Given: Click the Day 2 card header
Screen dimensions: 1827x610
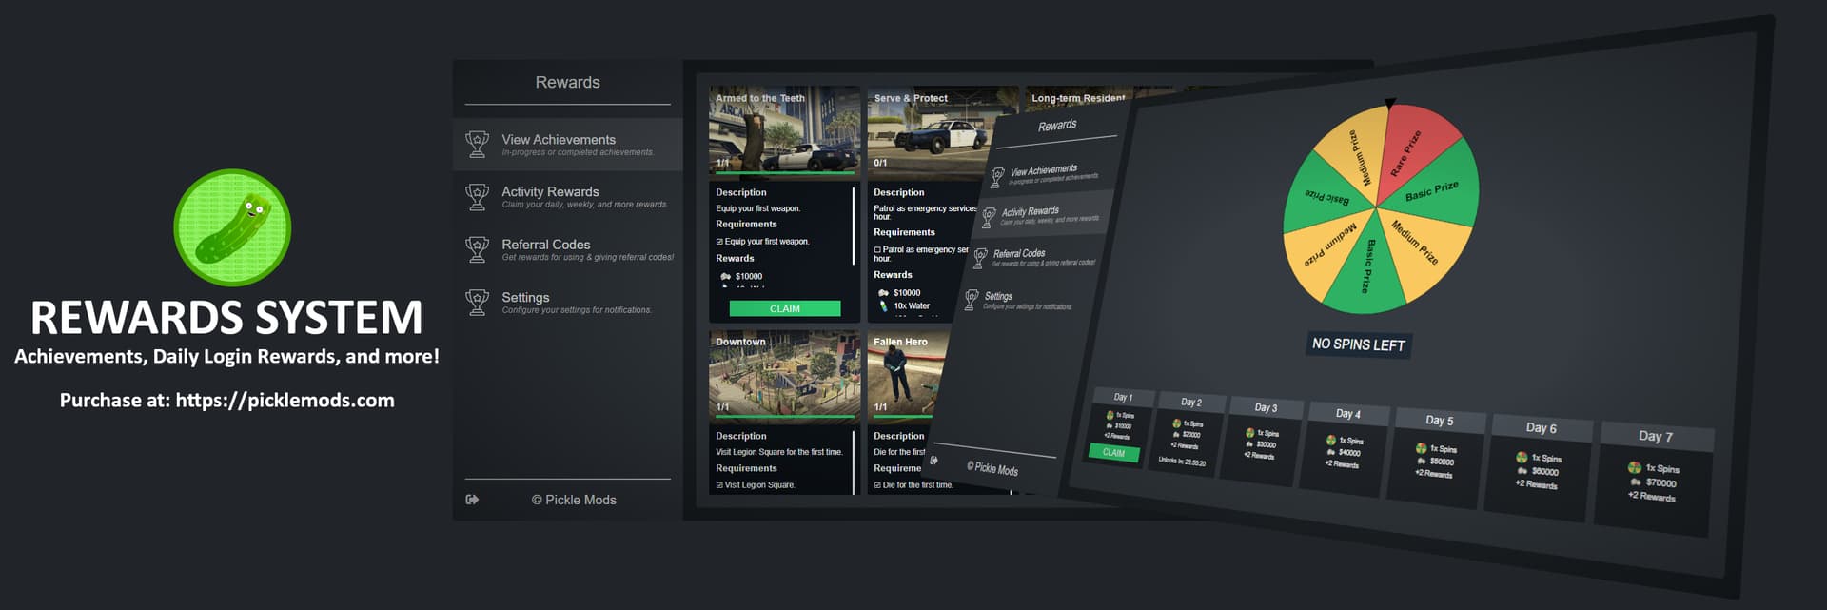Looking at the screenshot, I should [1190, 402].
